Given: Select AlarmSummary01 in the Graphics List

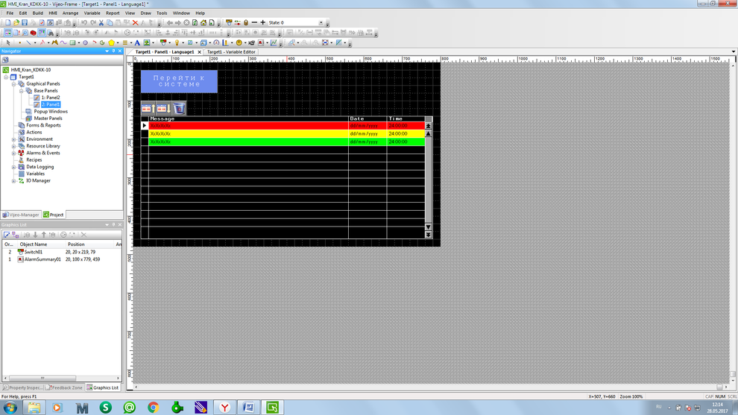Looking at the screenshot, I should point(42,259).
